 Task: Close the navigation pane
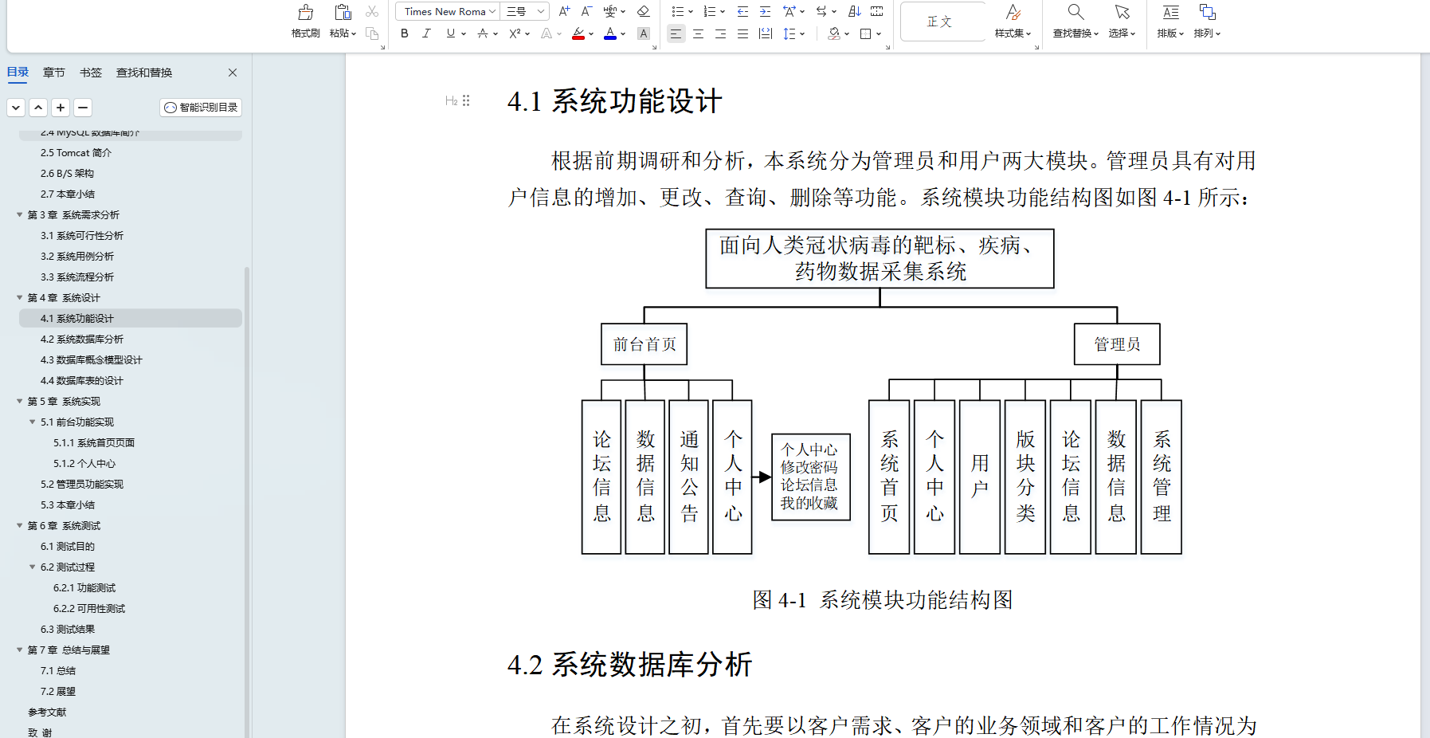pos(233,73)
